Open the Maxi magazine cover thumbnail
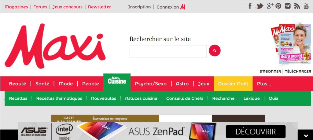Image resolution: width=313 pixels, height=140 pixels. 291,44
